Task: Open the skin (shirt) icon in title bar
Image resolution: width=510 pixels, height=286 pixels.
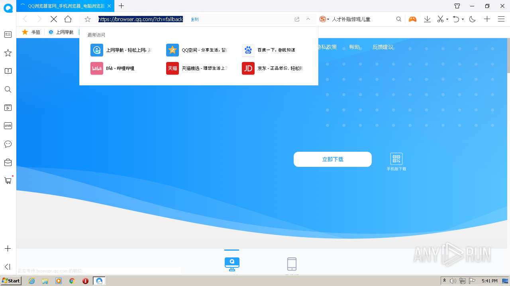Action: click(457, 6)
